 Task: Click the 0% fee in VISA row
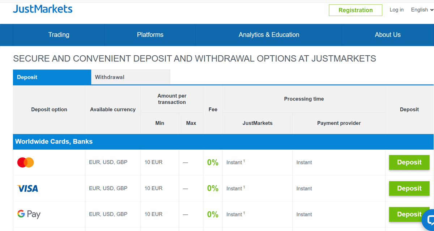click(x=213, y=188)
